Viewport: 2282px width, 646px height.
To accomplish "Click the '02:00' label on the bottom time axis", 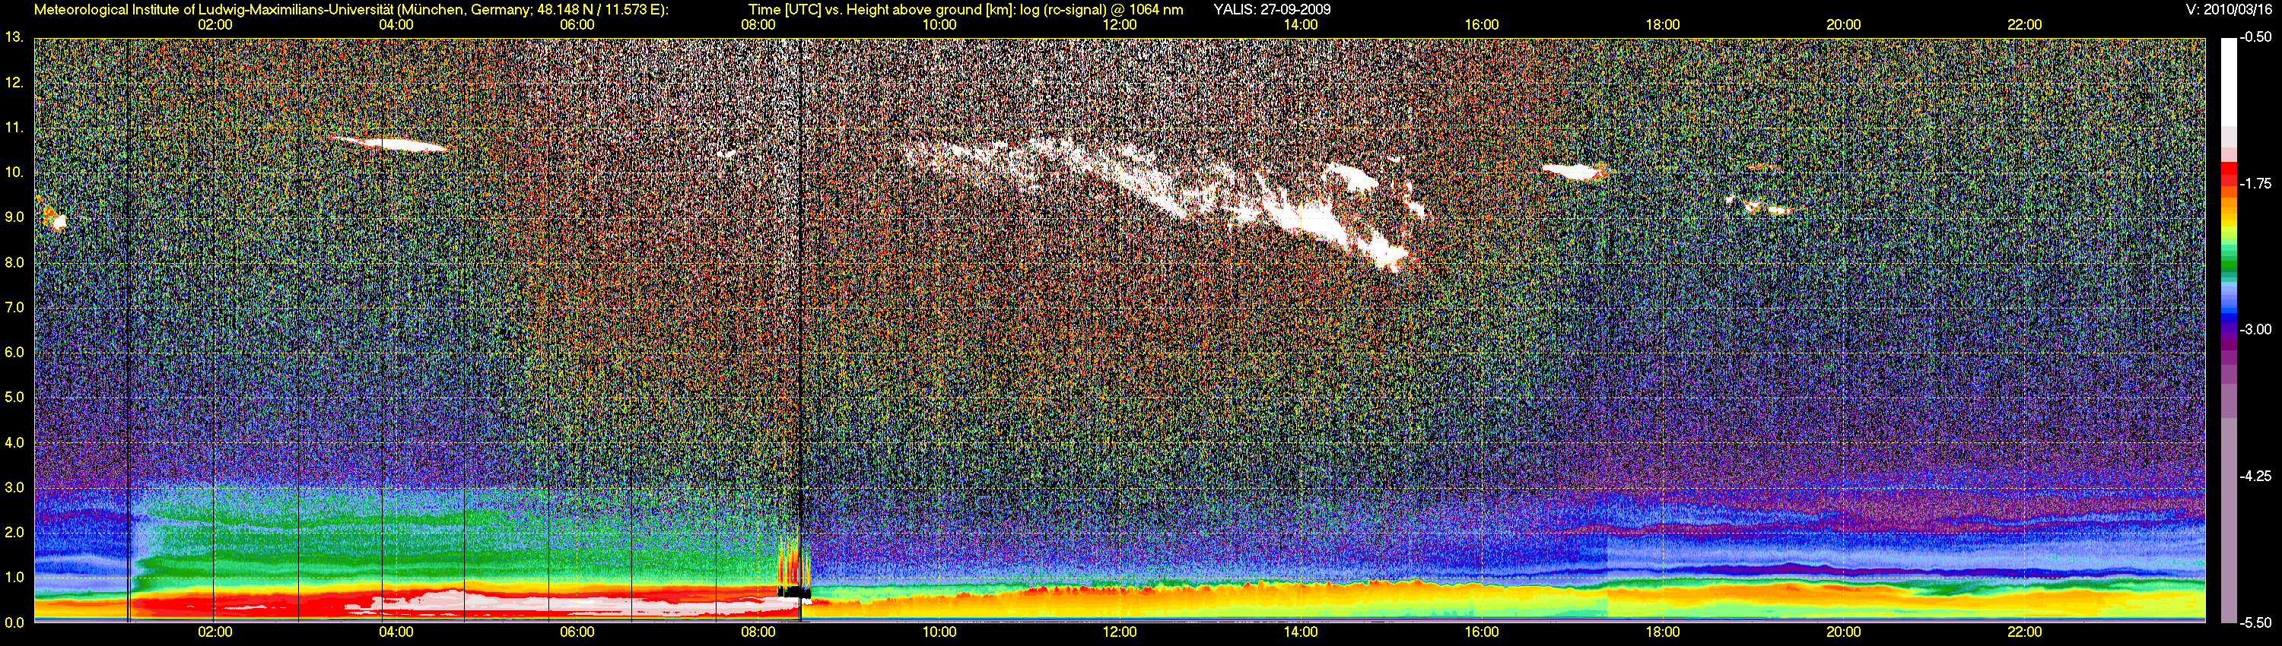I will [x=215, y=632].
